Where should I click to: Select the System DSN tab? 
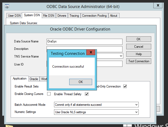pyautogui.click(x=32, y=15)
